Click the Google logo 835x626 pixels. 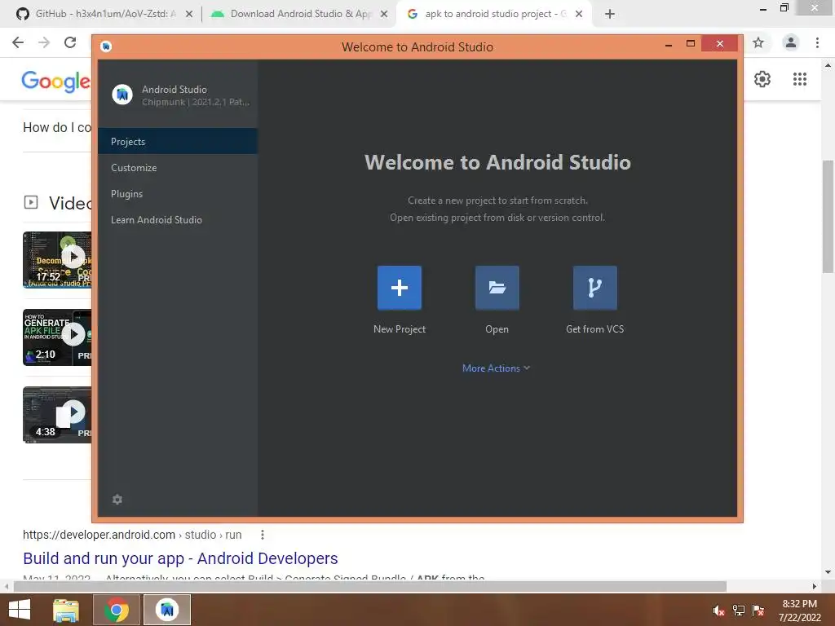point(55,82)
